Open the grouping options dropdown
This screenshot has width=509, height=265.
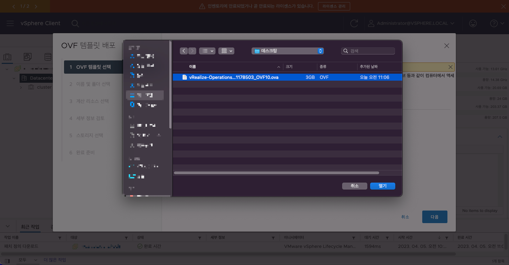226,51
